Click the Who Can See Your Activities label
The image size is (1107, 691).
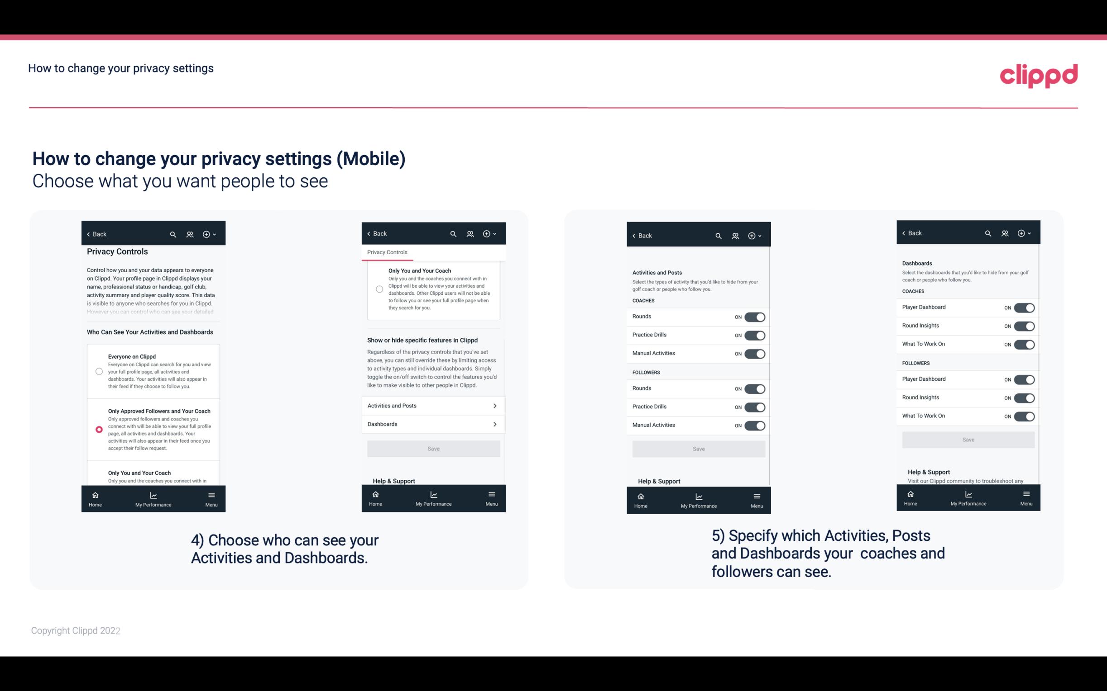(x=151, y=331)
